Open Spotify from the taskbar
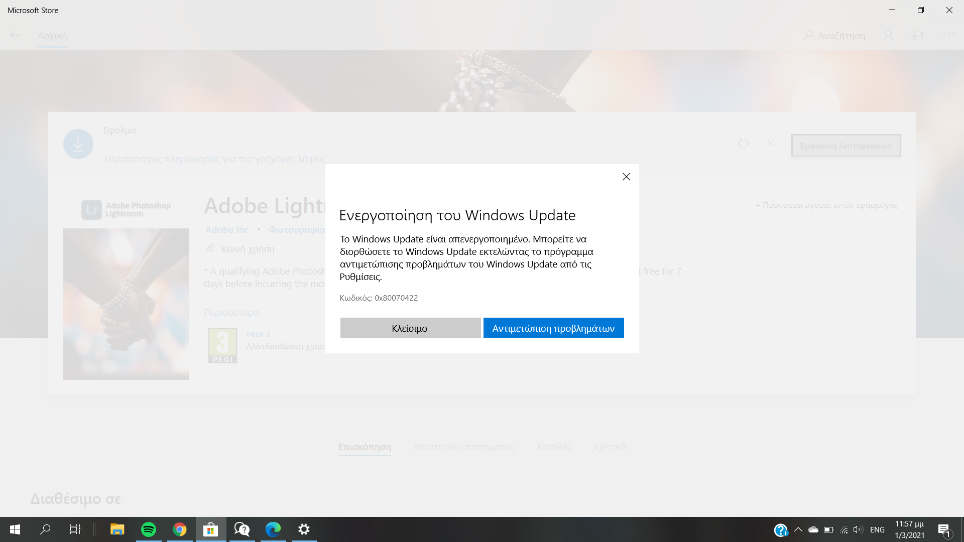 (x=149, y=529)
